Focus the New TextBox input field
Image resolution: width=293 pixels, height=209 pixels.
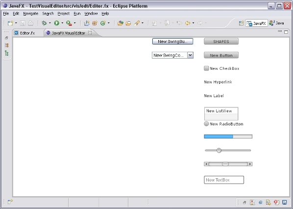(x=224, y=180)
